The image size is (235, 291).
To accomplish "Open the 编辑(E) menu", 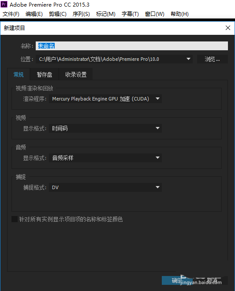I will point(34,14).
